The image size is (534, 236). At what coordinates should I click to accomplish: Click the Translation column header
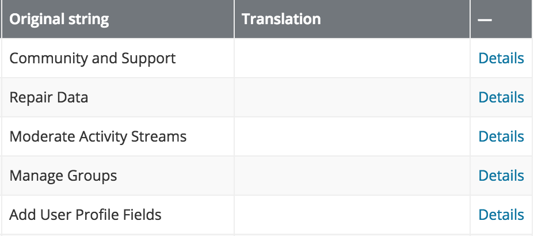[281, 19]
